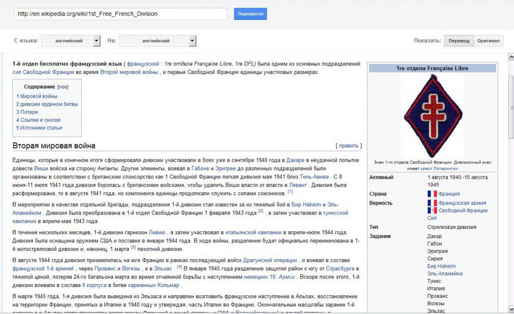Click the Верность label in the infobox
Viewport: 514px width, 314px height.
(x=381, y=203)
